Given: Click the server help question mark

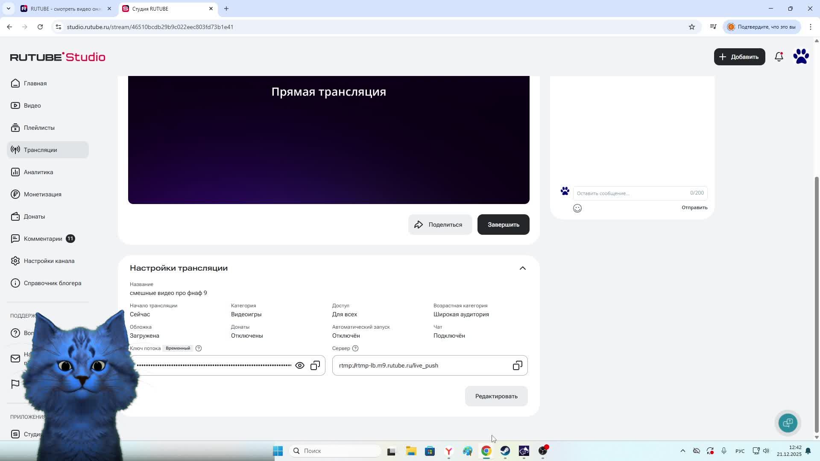Looking at the screenshot, I should (x=355, y=348).
